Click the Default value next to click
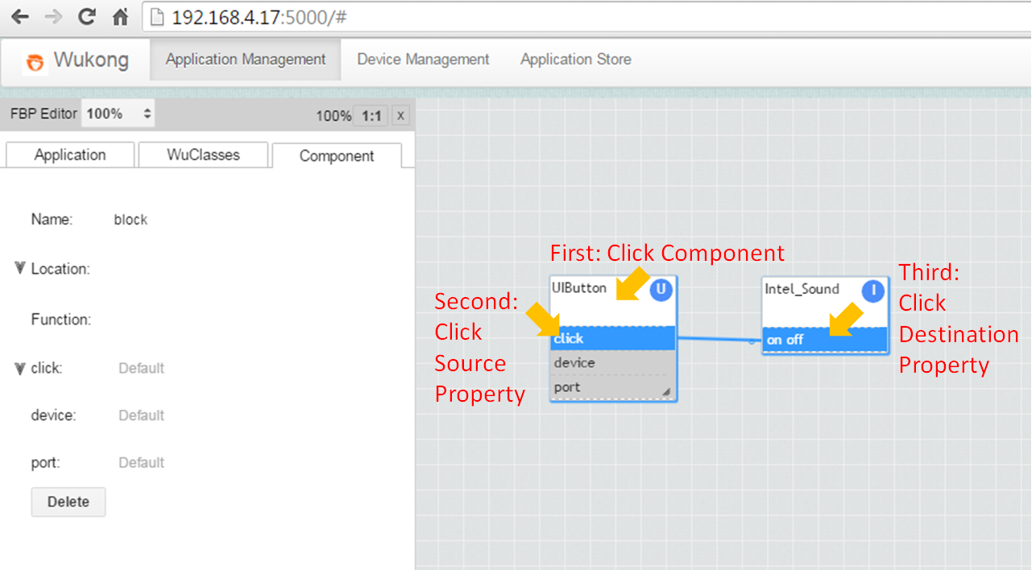 [141, 368]
